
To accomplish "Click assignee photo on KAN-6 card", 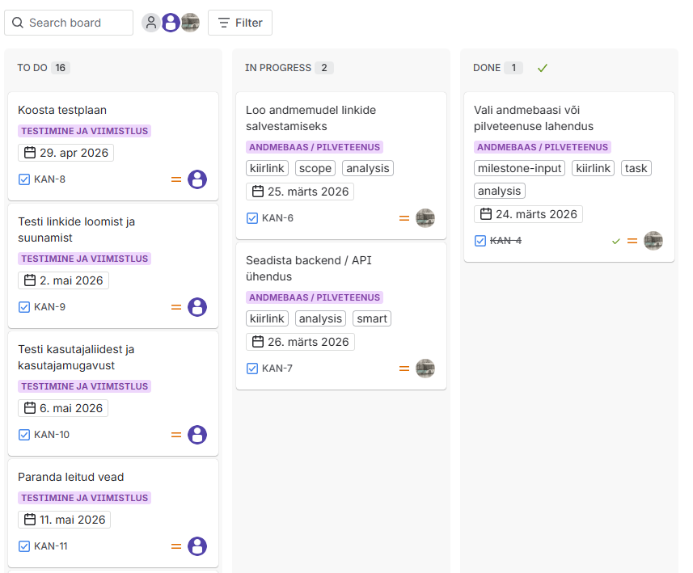I will tap(425, 218).
